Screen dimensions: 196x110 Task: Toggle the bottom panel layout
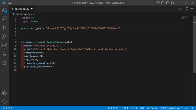click(163, 3)
